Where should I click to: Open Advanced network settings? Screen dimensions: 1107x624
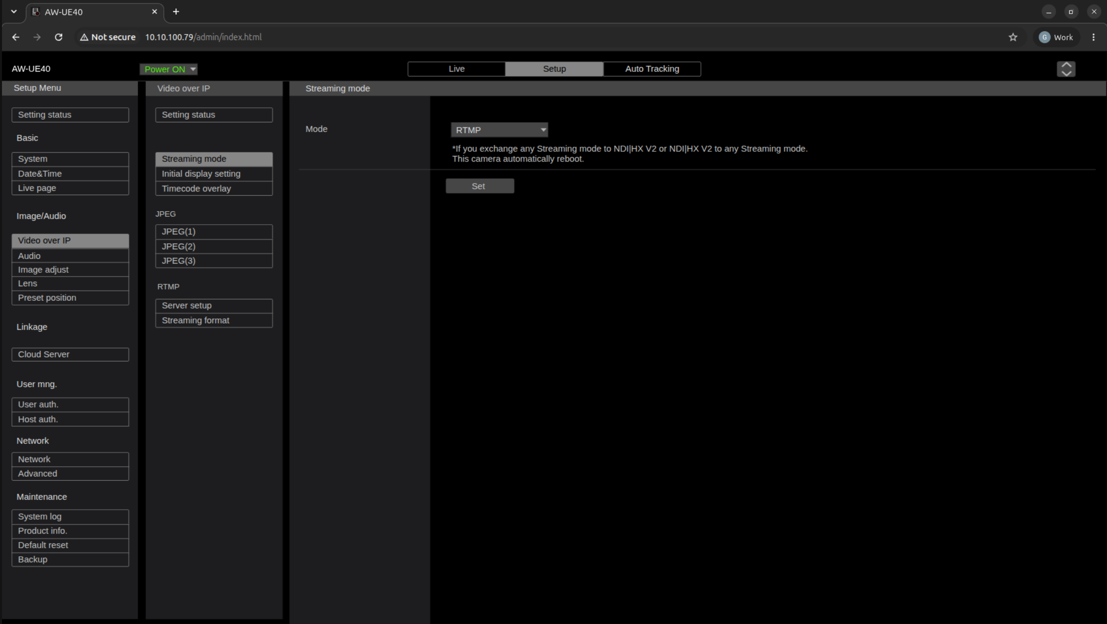click(70, 473)
